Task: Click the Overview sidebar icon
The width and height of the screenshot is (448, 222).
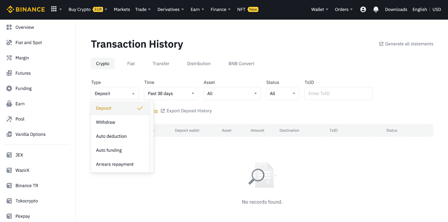Action: point(9,27)
